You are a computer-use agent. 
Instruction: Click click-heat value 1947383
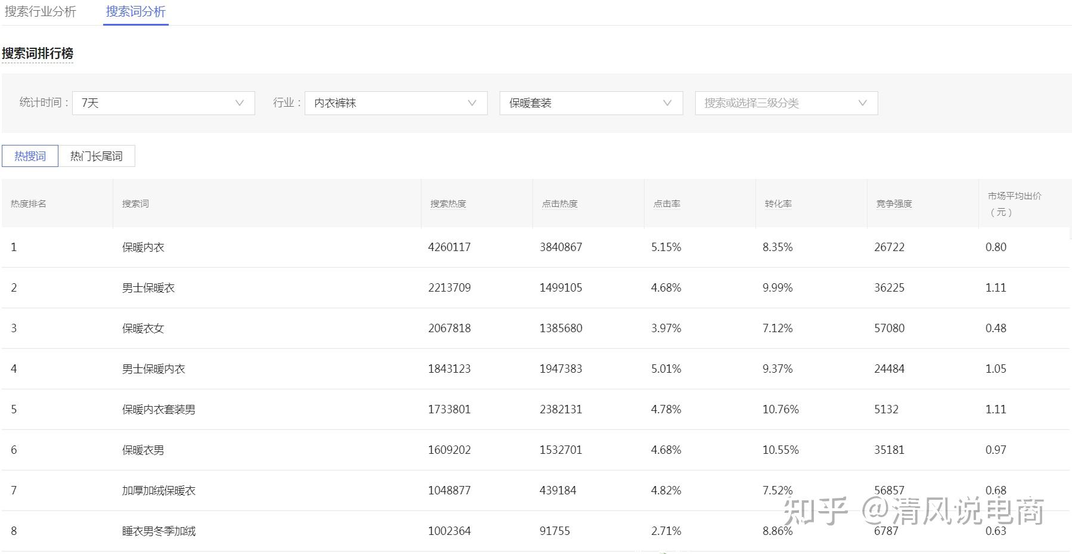pyautogui.click(x=561, y=369)
